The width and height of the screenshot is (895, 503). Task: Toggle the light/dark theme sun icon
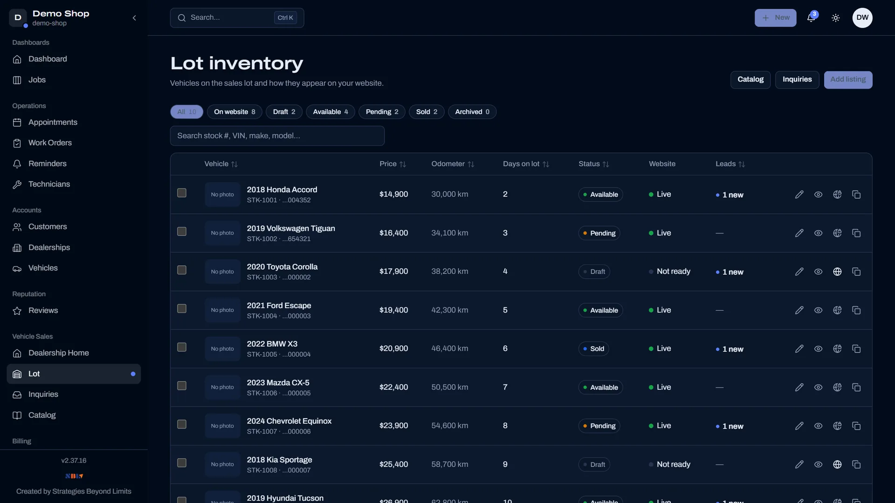click(835, 18)
